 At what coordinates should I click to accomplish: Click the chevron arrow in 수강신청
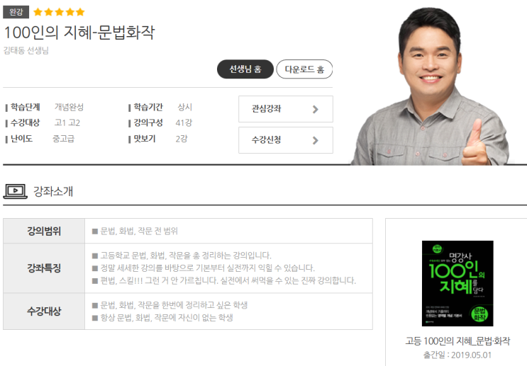pyautogui.click(x=315, y=140)
